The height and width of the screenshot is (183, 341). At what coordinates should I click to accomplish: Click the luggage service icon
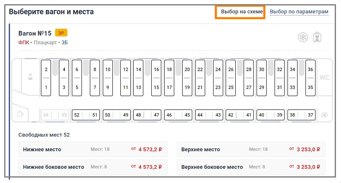click(318, 37)
